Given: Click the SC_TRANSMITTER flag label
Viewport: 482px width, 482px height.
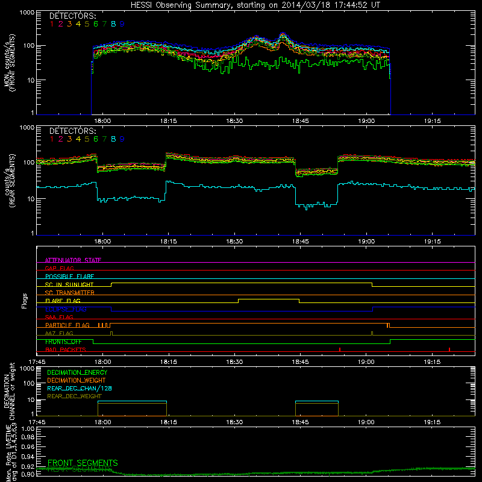Looking at the screenshot, I should tap(69, 293).
